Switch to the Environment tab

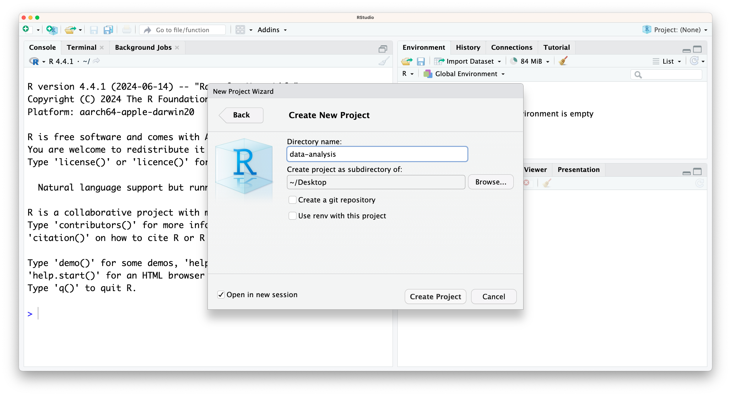pos(424,47)
